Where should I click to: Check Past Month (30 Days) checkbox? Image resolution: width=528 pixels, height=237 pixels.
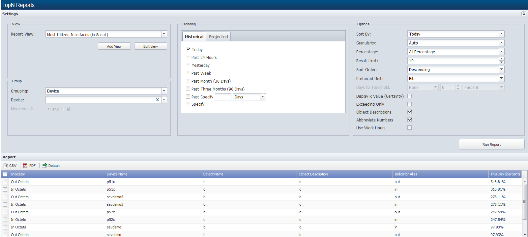(x=188, y=81)
